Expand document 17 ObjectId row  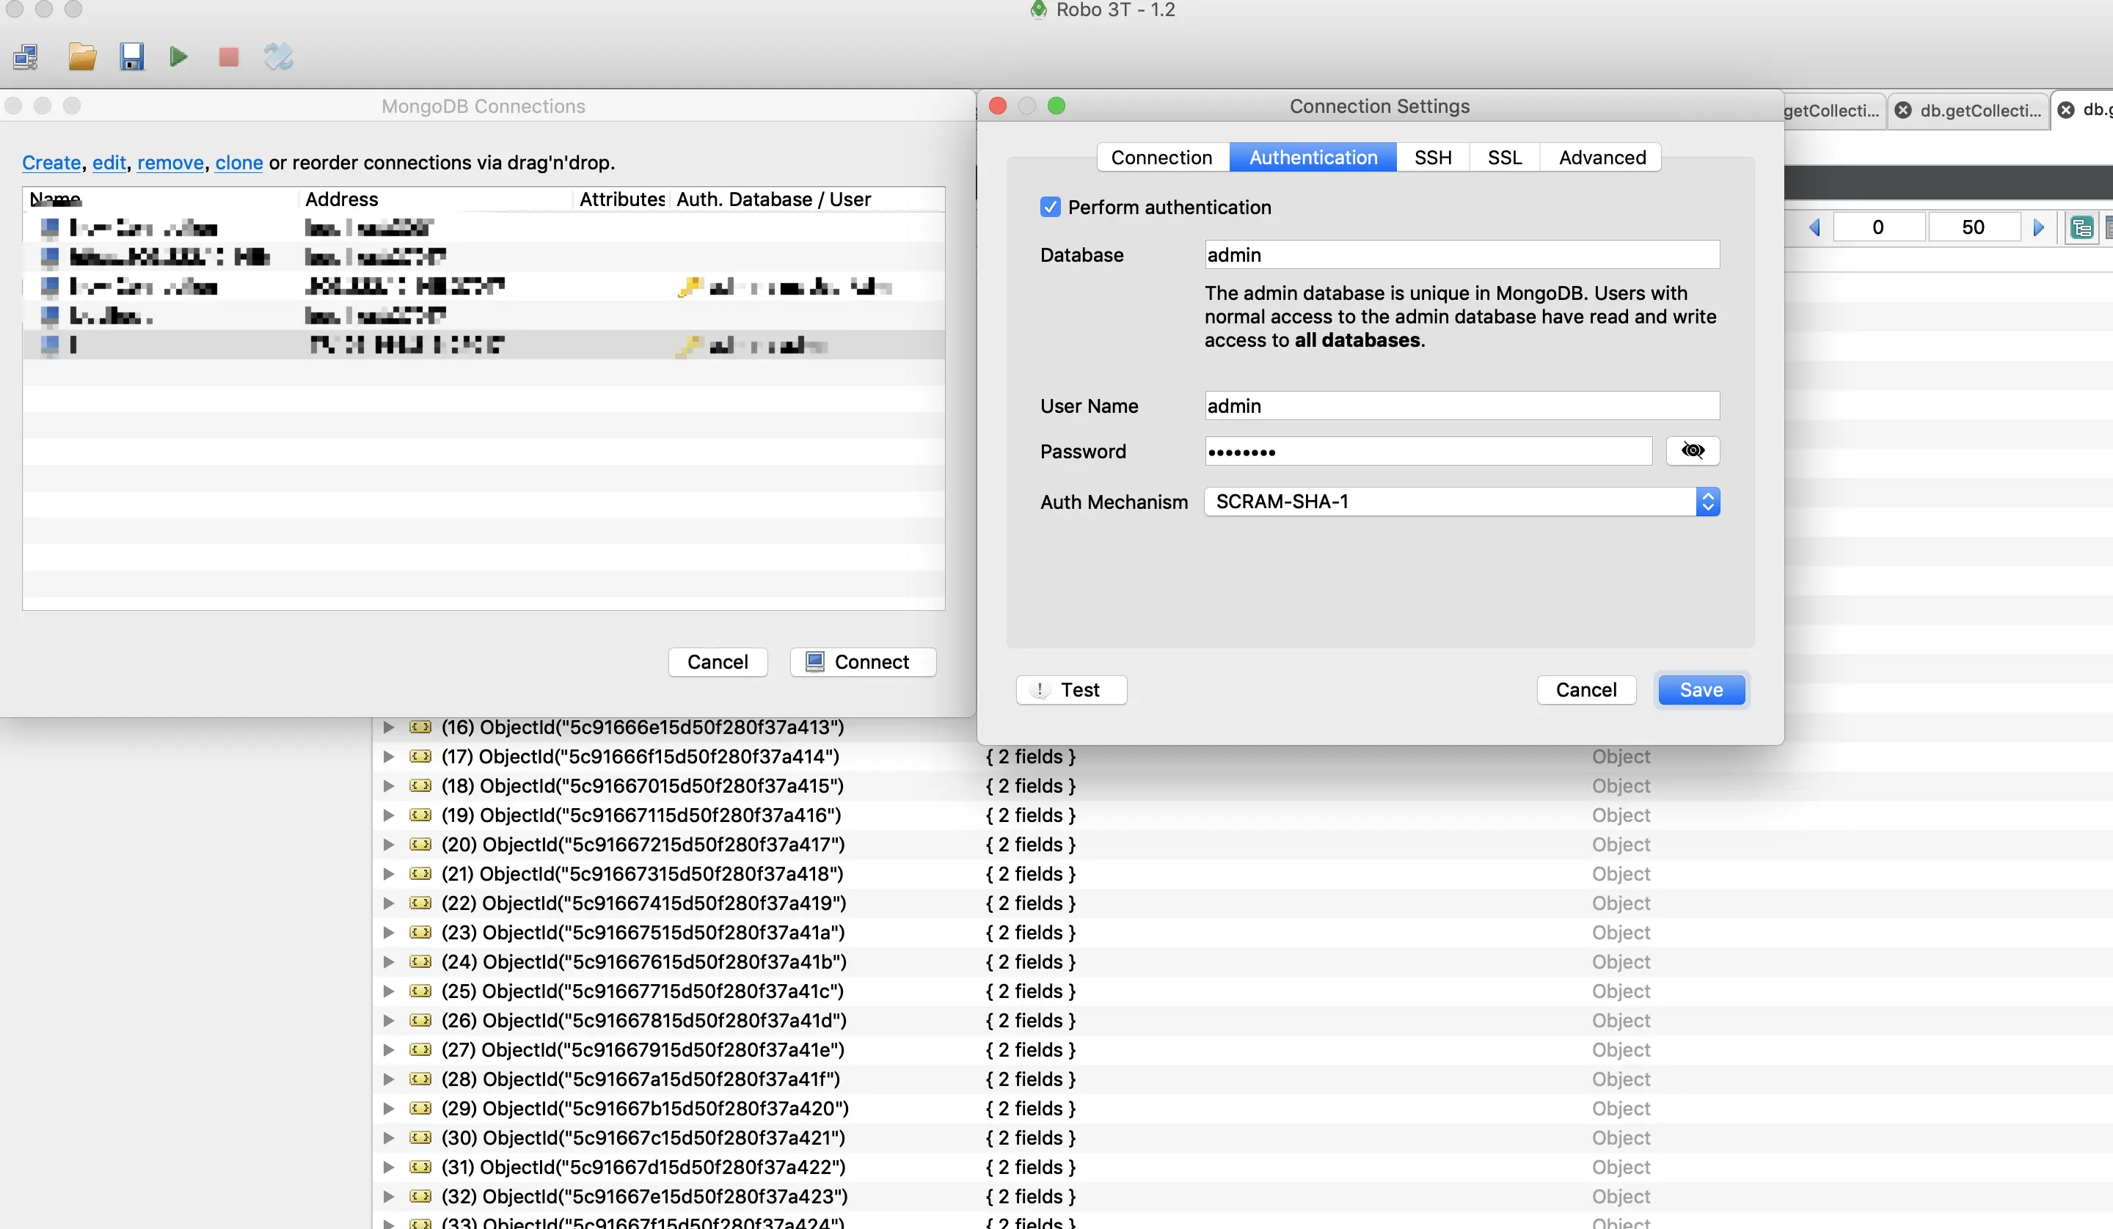coord(388,756)
